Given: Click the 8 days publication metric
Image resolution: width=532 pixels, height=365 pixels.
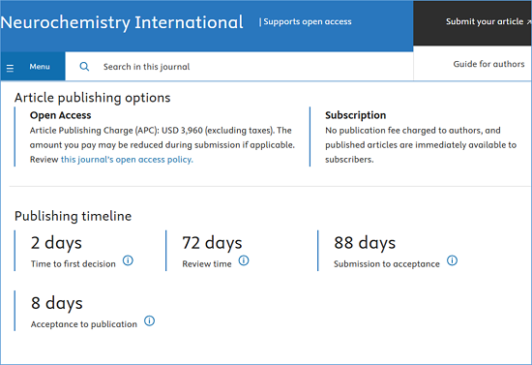Looking at the screenshot, I should pos(57,303).
